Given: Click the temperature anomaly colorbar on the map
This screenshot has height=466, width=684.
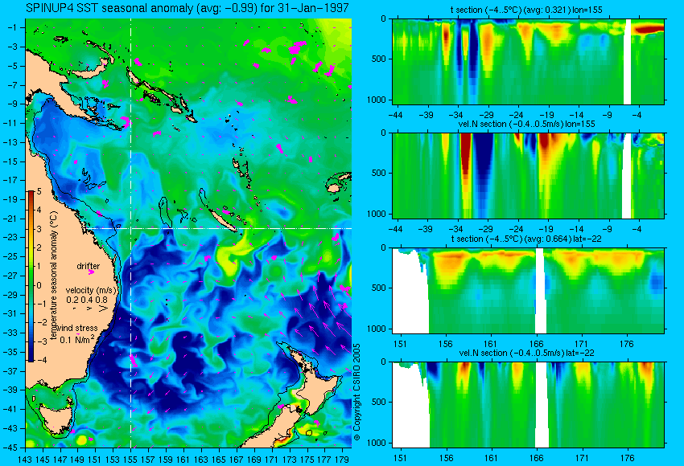Looking at the screenshot, I should pyautogui.click(x=31, y=276).
